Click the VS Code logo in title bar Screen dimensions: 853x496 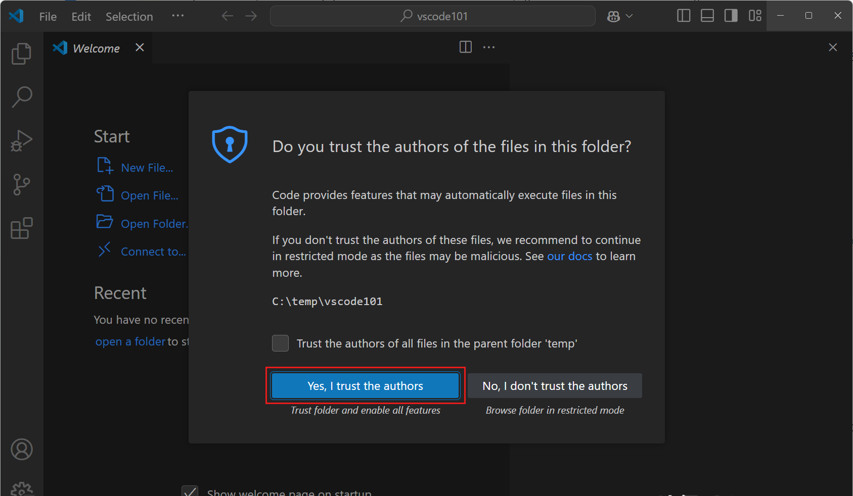(x=16, y=16)
